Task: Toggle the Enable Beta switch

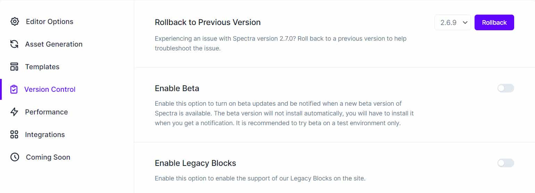Action: (505, 88)
